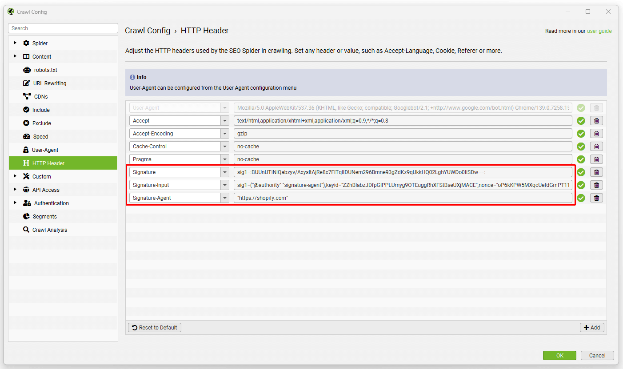Click the Search field in sidebar
The height and width of the screenshot is (369, 623).
(63, 28)
